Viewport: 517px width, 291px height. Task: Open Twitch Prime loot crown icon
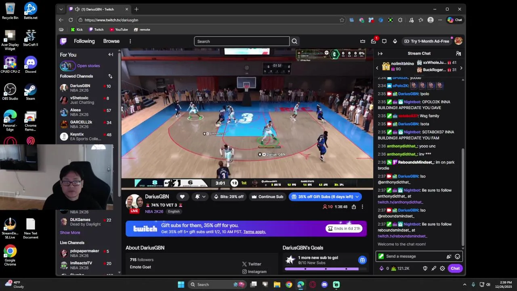[x=363, y=41]
